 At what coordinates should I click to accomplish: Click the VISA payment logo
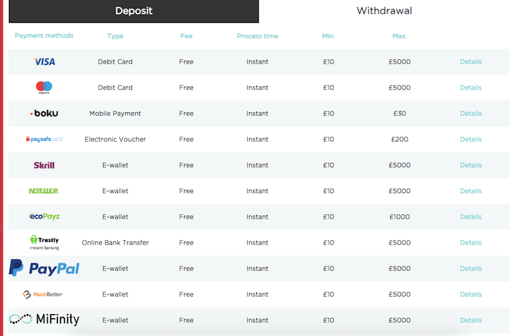click(44, 62)
